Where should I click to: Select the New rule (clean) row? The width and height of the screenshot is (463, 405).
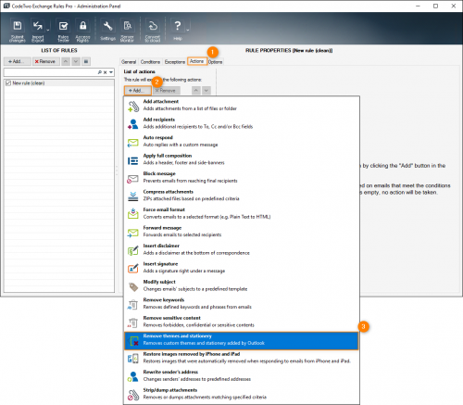pyautogui.click(x=59, y=82)
